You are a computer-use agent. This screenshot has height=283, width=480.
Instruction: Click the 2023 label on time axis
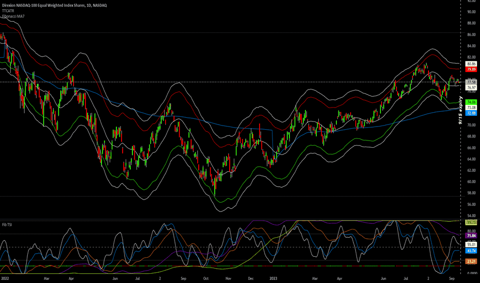point(273,278)
